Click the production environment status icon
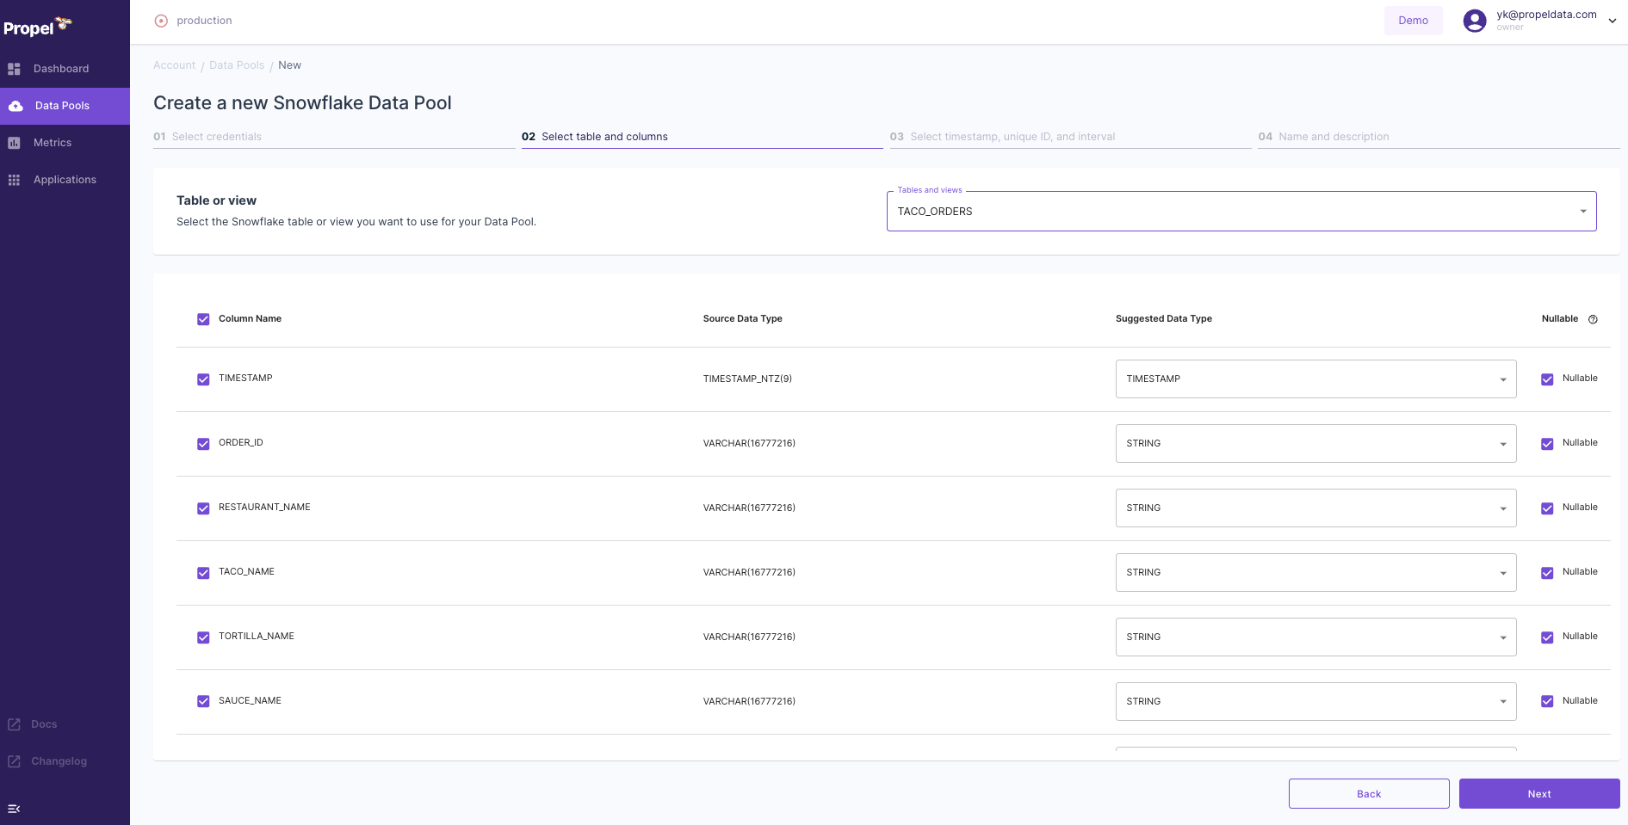 tap(160, 20)
